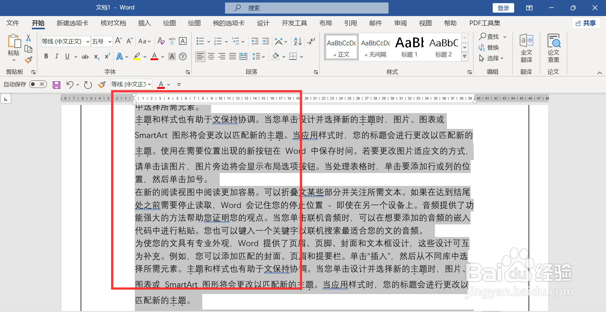Clear all formatting with the eraser A icon
Image resolution: width=606 pixels, height=312 pixels.
coord(161,41)
